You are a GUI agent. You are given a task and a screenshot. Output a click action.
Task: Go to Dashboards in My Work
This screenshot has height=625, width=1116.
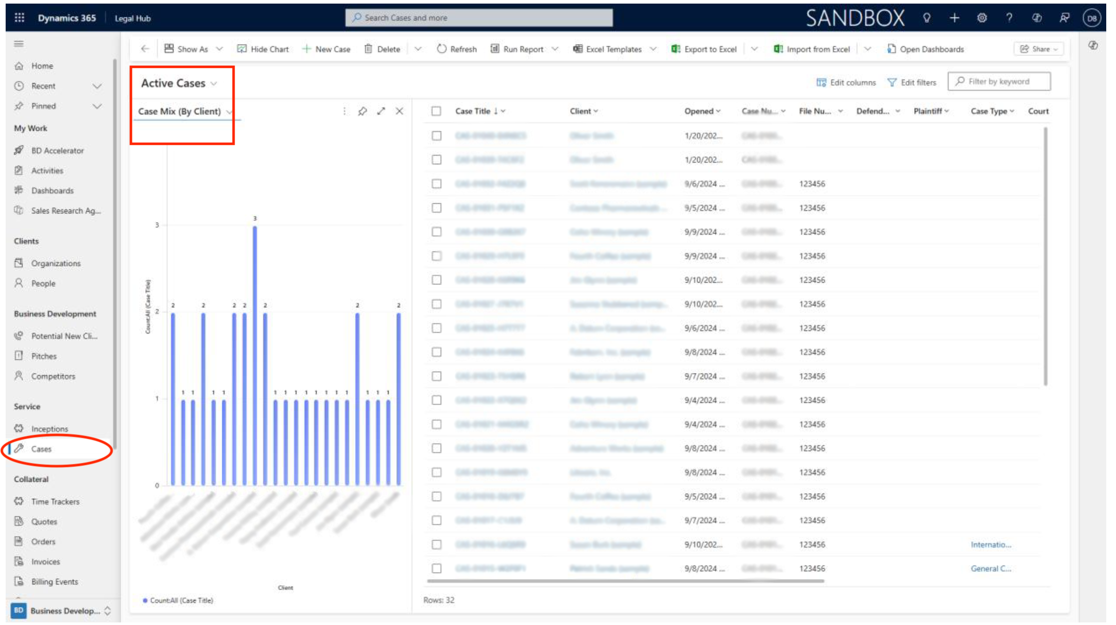click(x=52, y=191)
